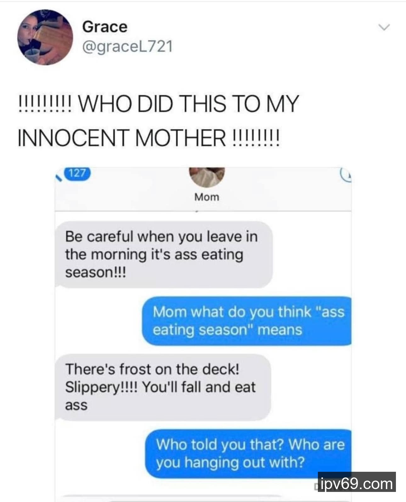Screen dimensions: 406x502
Task: Tap the 127 unread messages badge
Action: 77,173
